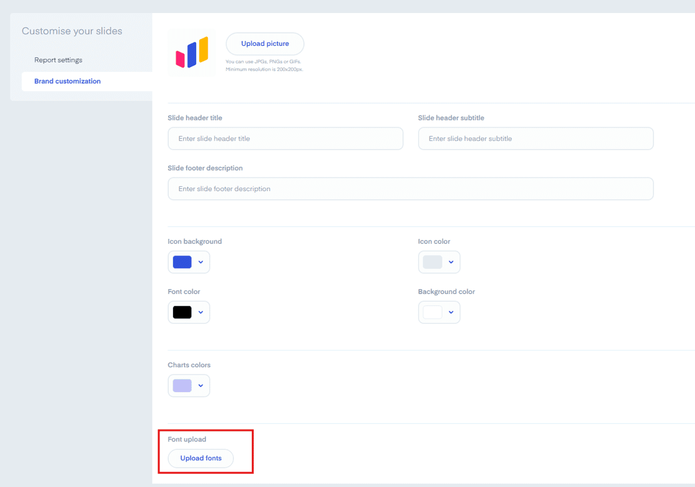This screenshot has width=695, height=487.
Task: Click the 'Icon background' label
Action: pyautogui.click(x=195, y=241)
